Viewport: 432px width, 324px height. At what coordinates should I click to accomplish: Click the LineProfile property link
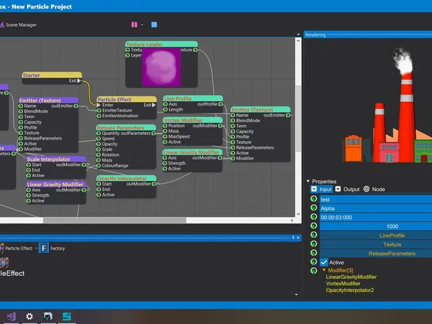[392, 236]
